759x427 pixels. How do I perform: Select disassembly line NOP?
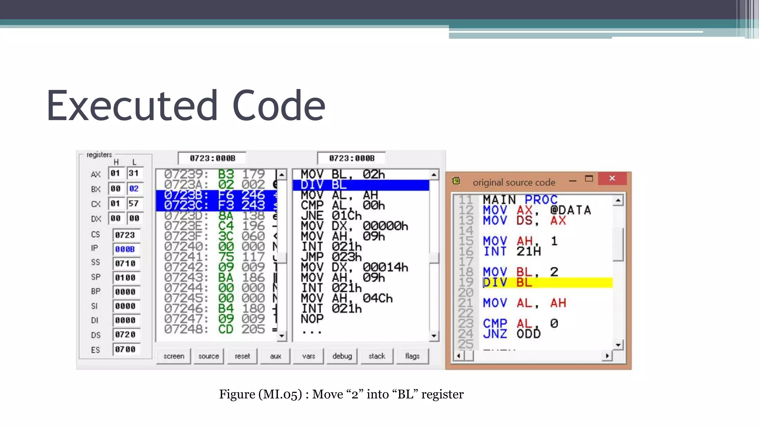pos(361,319)
